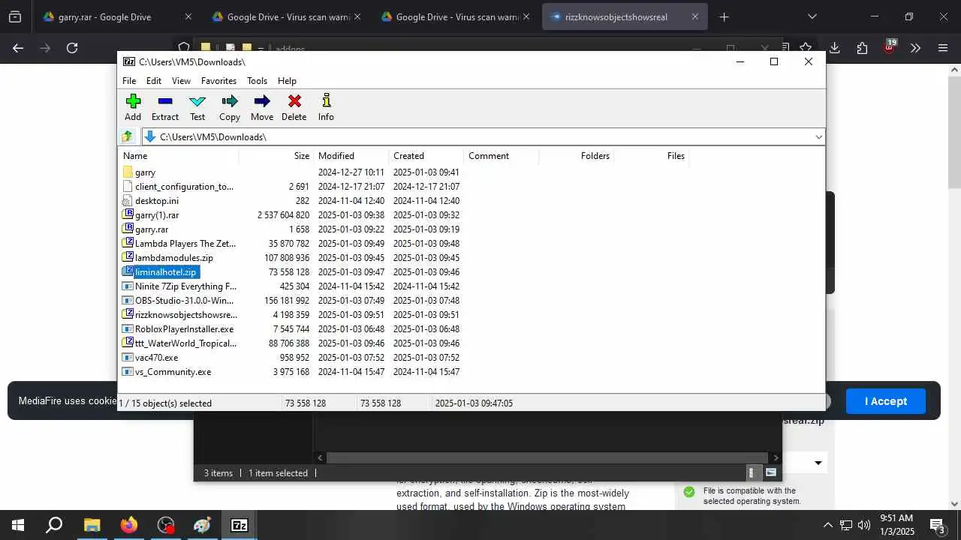Click the Move toolbar icon
Image resolution: width=961 pixels, height=540 pixels.
tap(262, 107)
